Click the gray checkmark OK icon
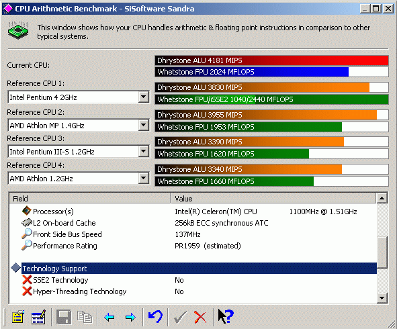 click(x=180, y=317)
